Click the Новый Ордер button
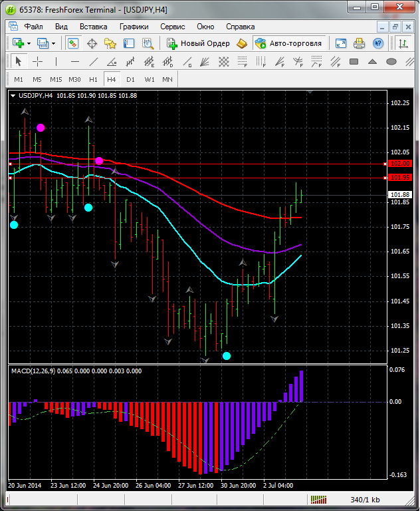The width and height of the screenshot is (420, 511). 198,43
